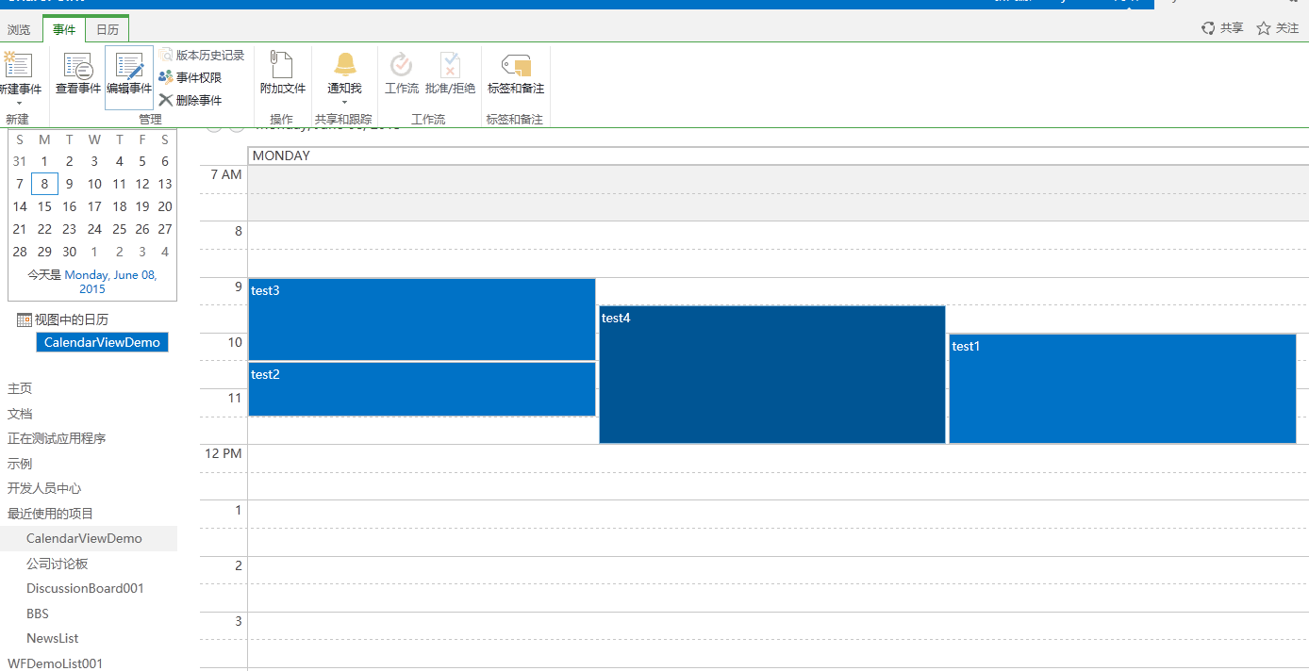This screenshot has height=671, width=1309.
Task: Click the Workflows (工作流) icon
Action: (x=402, y=65)
